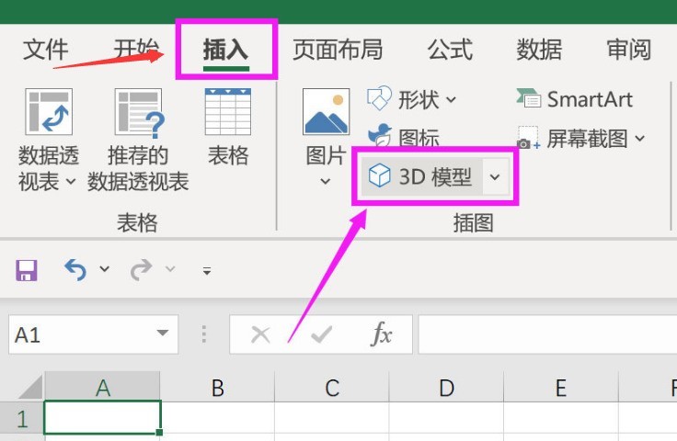The image size is (677, 441).
Task: Switch to the 页面布局 tab
Action: click(x=337, y=49)
